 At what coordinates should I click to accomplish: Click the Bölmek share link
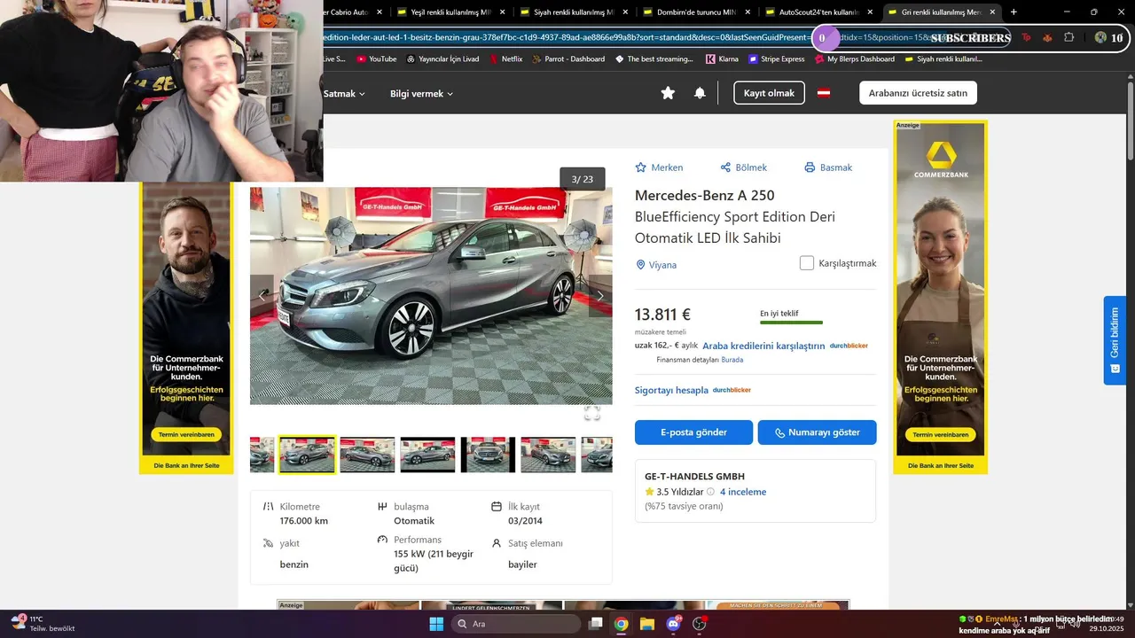[743, 167]
